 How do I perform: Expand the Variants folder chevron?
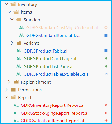point(12,43)
